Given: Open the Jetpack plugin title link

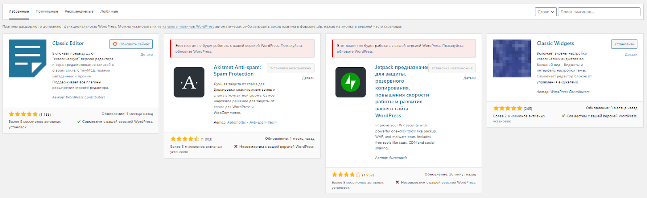Looking at the screenshot, I should (402, 92).
